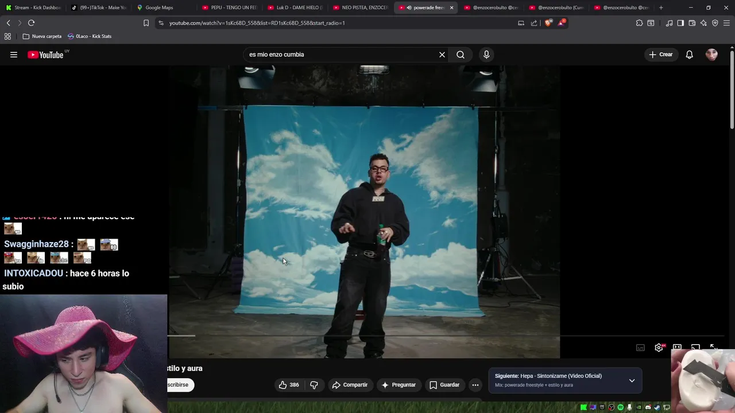
Task: Open the apps grid in bookmarks bar
Action: tap(7, 36)
